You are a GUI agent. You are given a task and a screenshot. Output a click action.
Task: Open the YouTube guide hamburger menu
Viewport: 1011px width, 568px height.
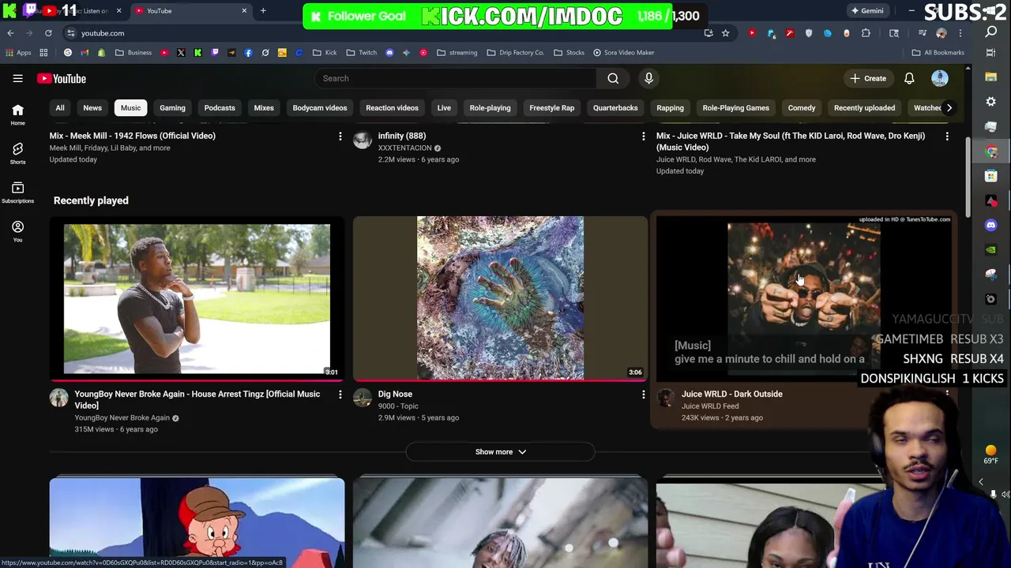(17, 78)
